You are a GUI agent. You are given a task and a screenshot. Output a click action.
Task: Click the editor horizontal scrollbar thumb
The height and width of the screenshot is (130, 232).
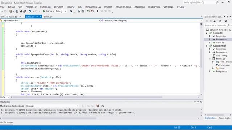pos(88,97)
